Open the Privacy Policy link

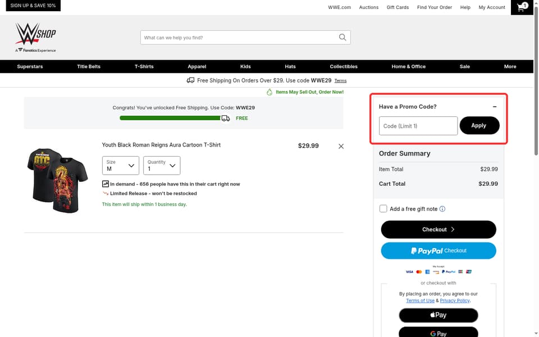pyautogui.click(x=455, y=300)
